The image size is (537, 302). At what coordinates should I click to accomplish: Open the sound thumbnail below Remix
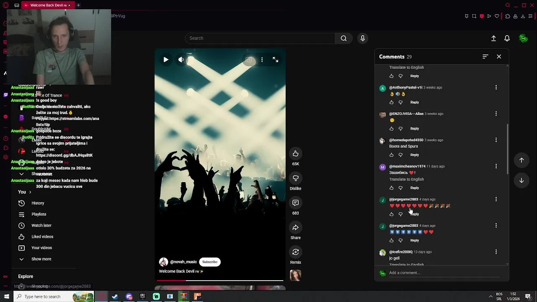pyautogui.click(x=295, y=275)
